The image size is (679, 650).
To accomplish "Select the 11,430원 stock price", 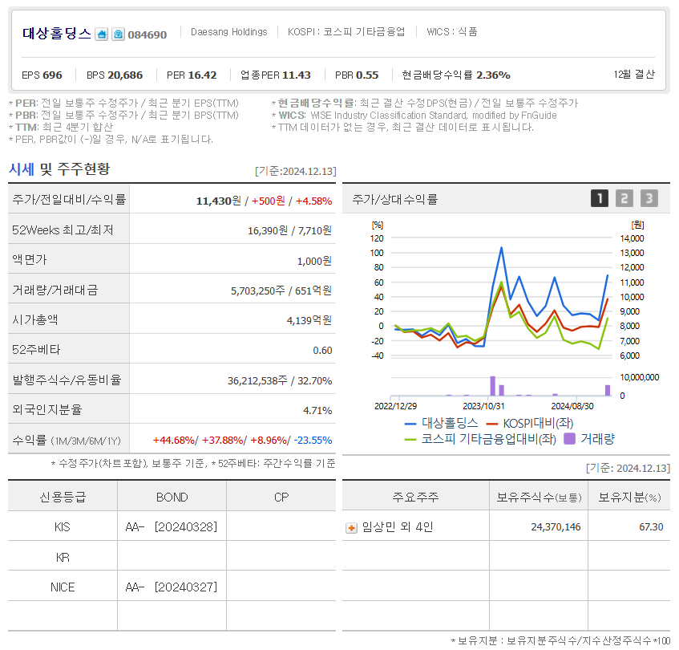I will (219, 201).
